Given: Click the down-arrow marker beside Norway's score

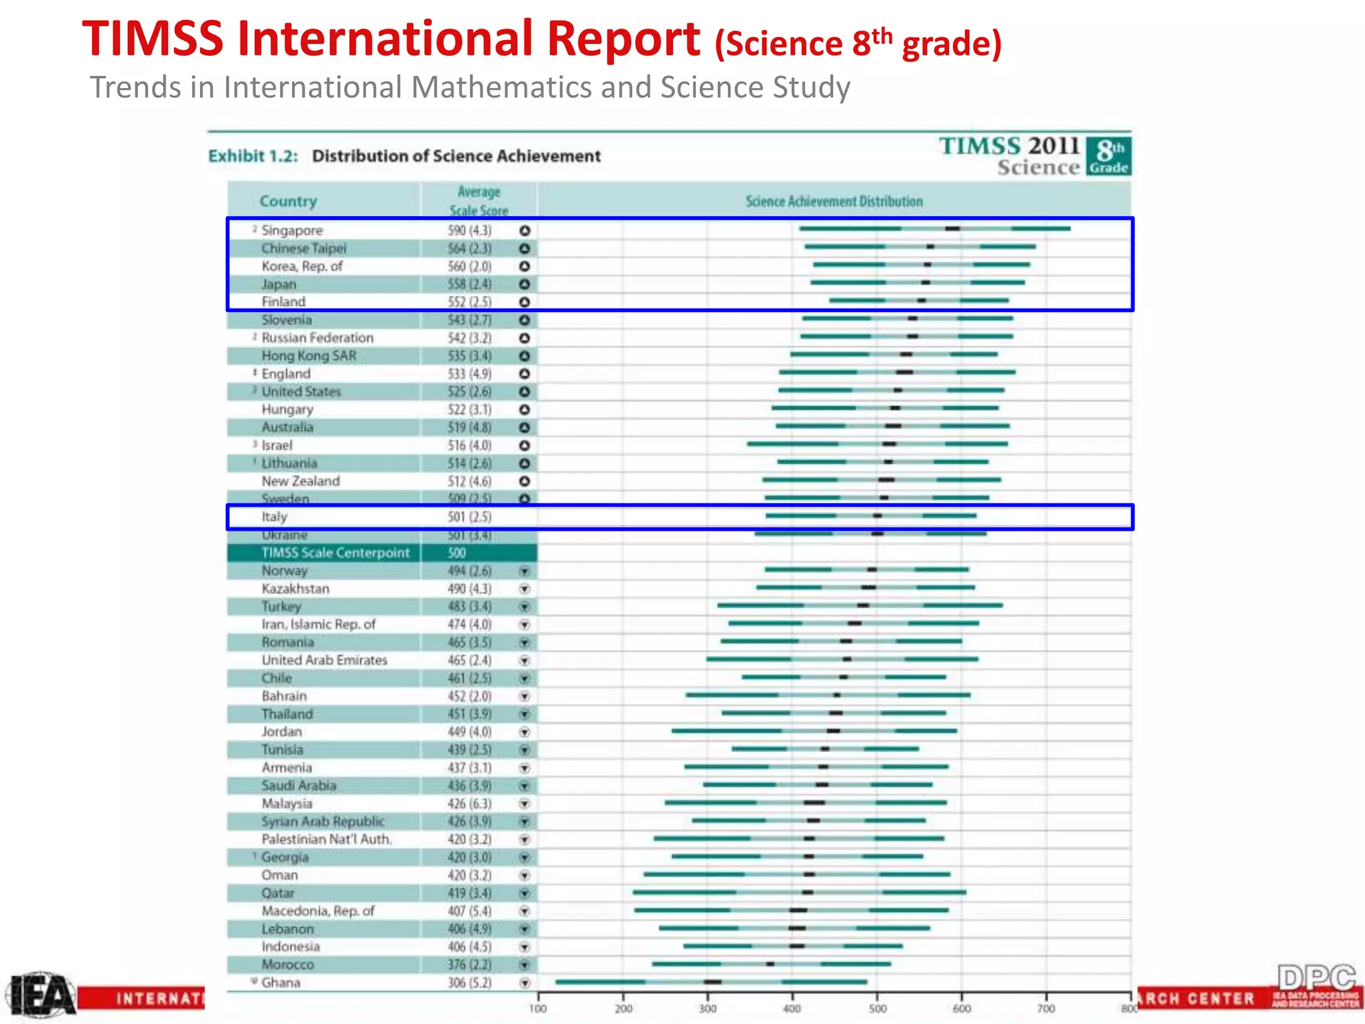Looking at the screenshot, I should (x=525, y=571).
